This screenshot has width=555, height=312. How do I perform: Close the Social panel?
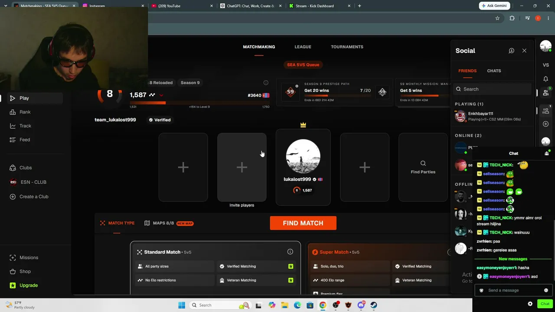pyautogui.click(x=524, y=51)
